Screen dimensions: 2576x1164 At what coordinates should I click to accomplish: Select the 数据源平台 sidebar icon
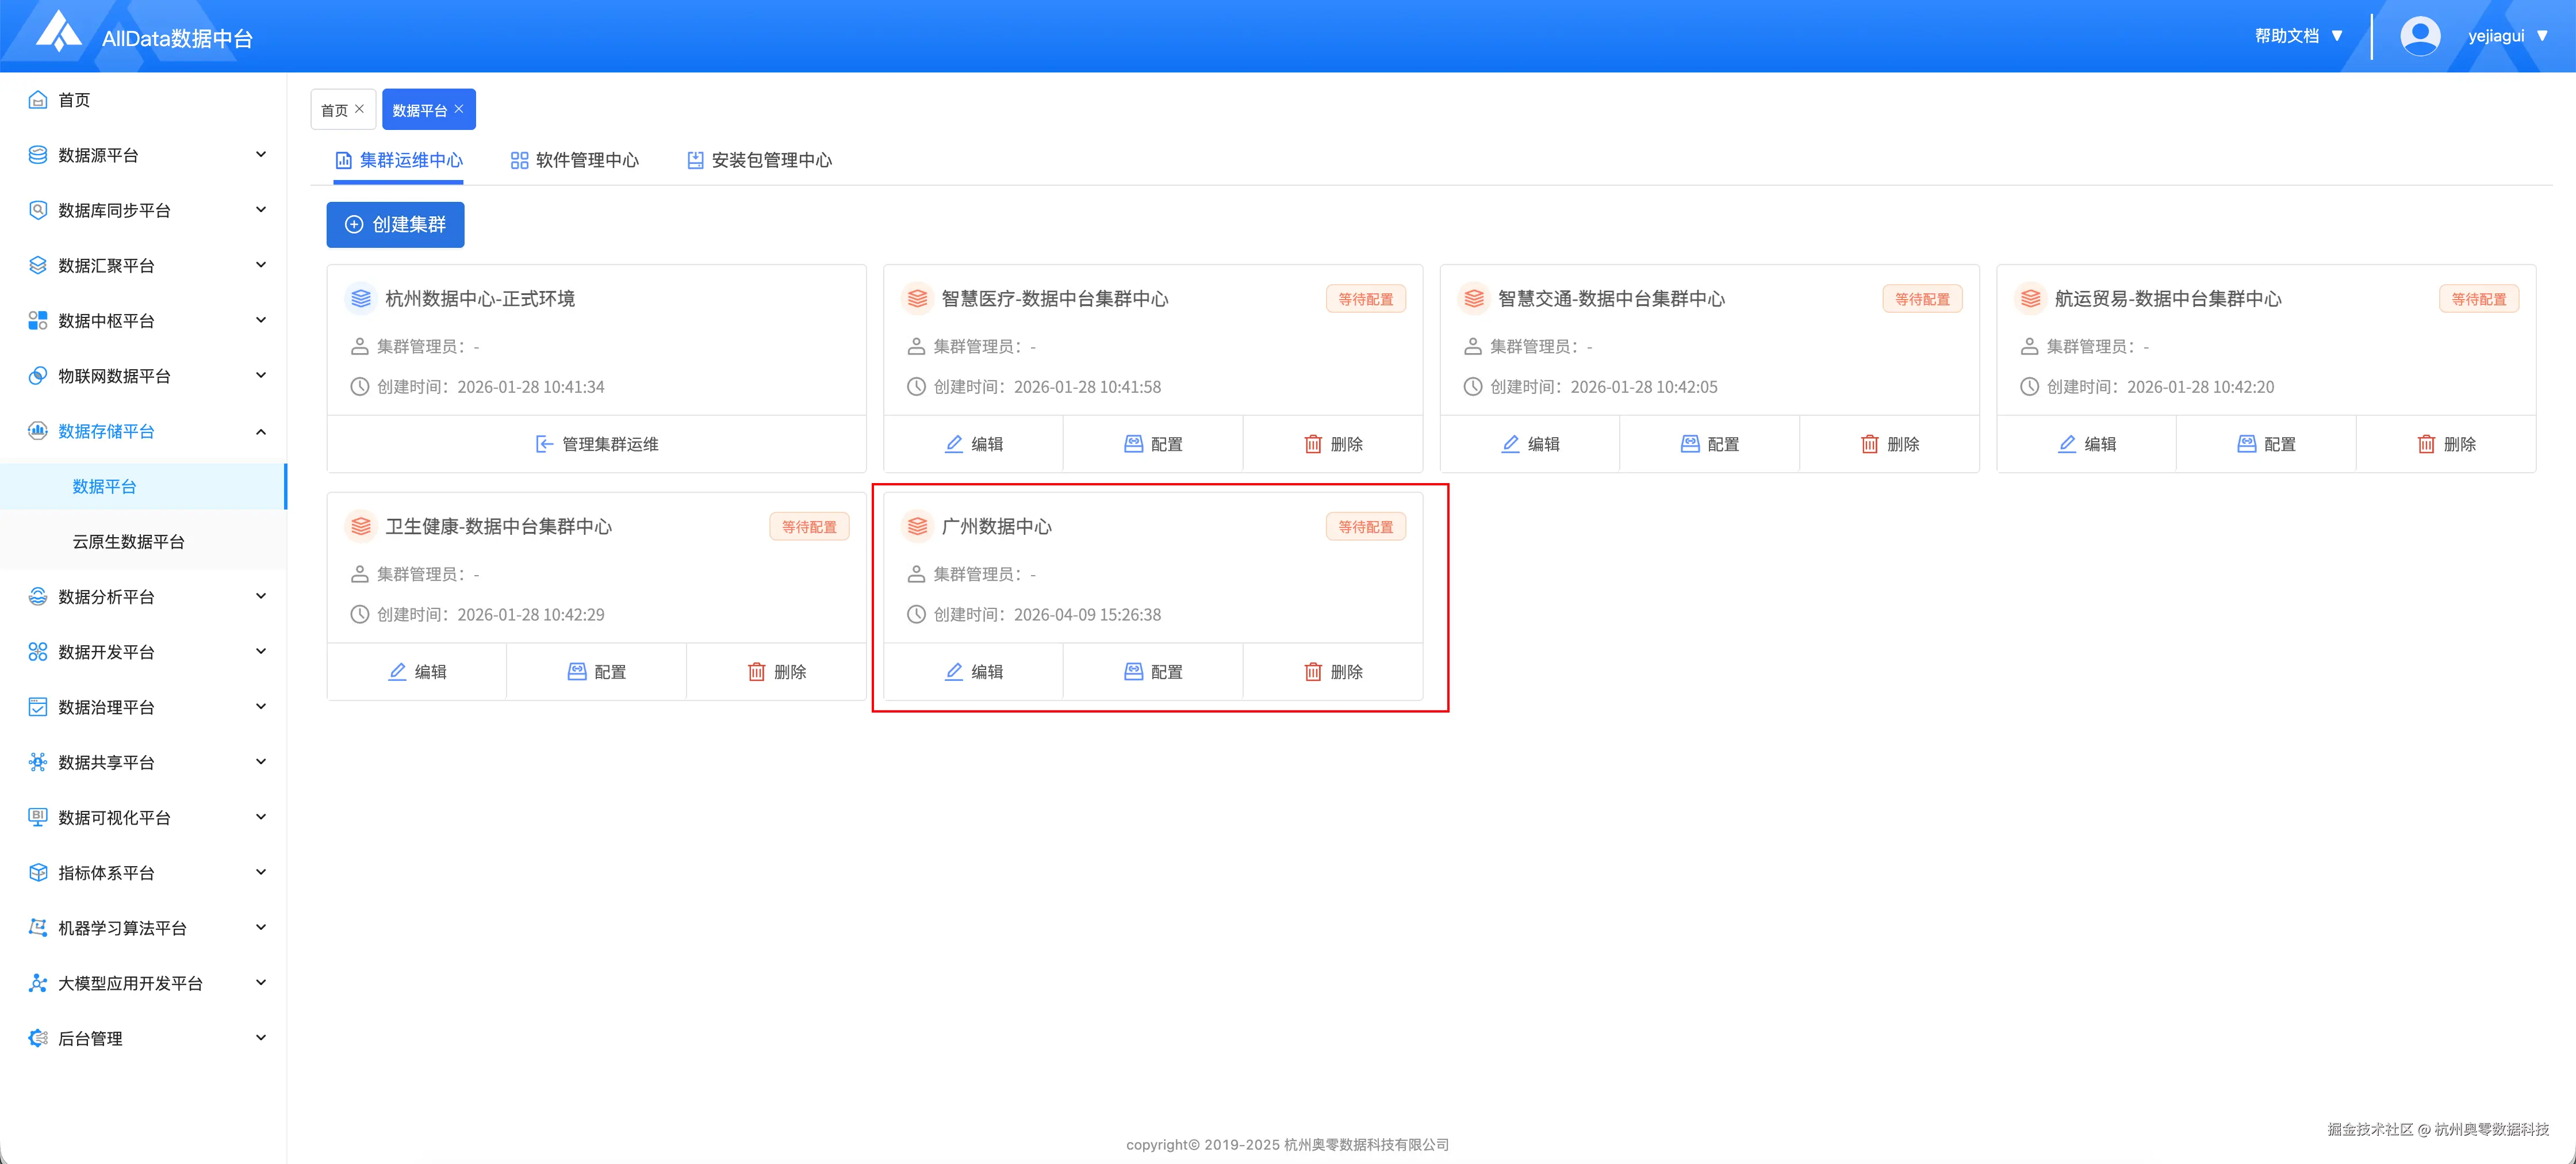click(x=37, y=154)
